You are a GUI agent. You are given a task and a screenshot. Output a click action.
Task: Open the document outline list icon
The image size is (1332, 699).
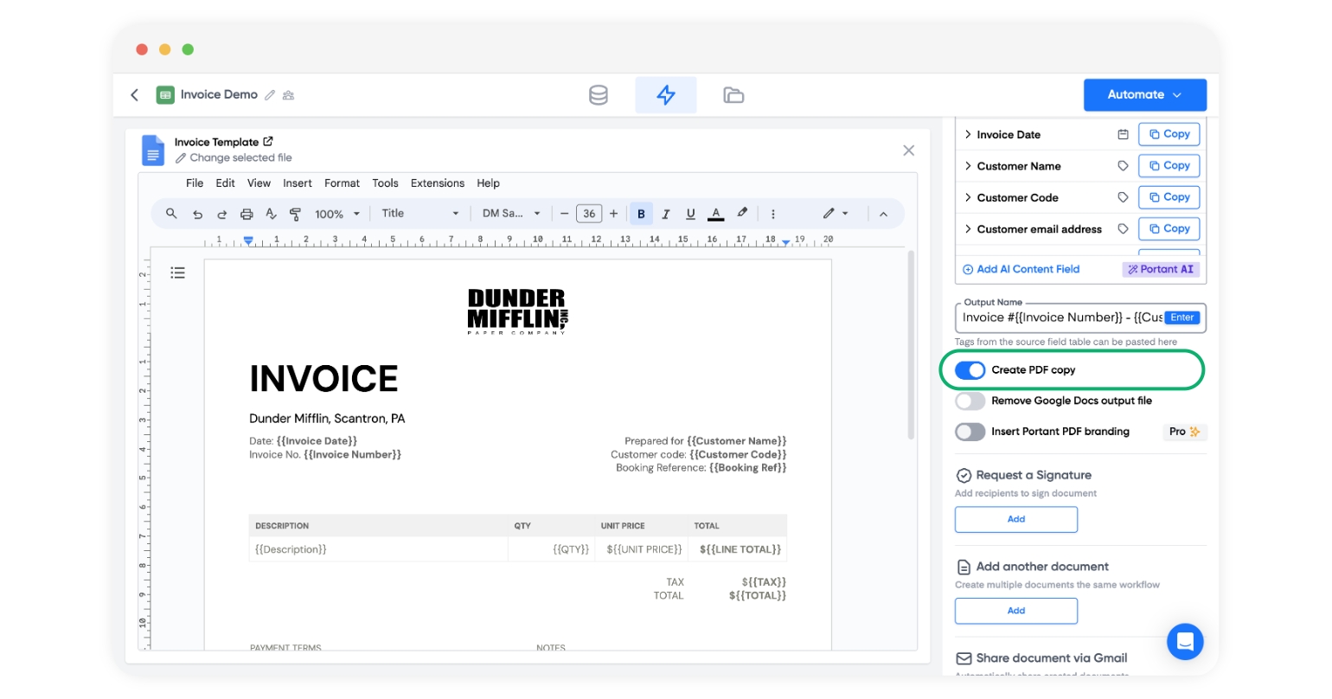tap(178, 273)
